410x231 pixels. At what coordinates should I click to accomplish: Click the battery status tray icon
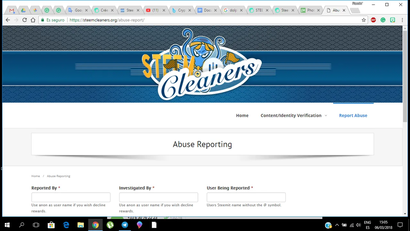click(x=344, y=225)
